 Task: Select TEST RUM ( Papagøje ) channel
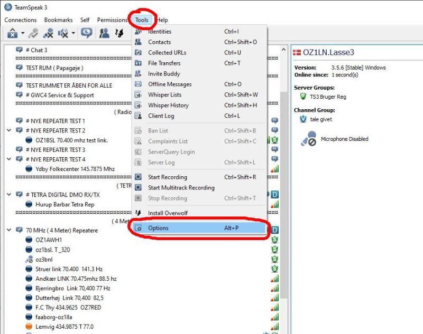point(54,68)
